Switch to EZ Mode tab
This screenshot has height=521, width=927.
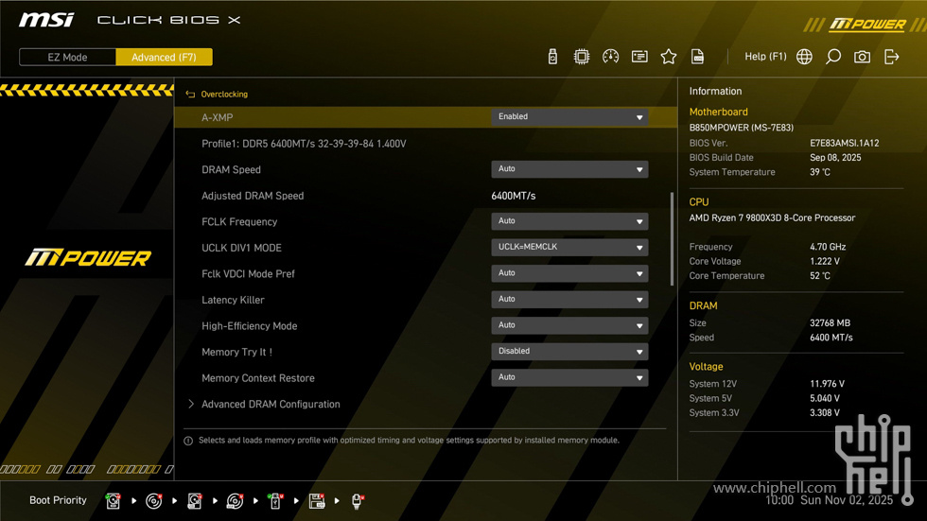68,58
